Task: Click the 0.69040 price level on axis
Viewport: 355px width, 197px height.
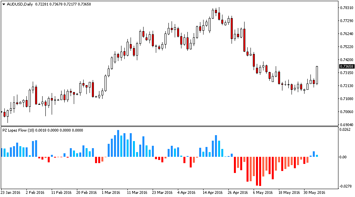Action: pyautogui.click(x=346, y=125)
